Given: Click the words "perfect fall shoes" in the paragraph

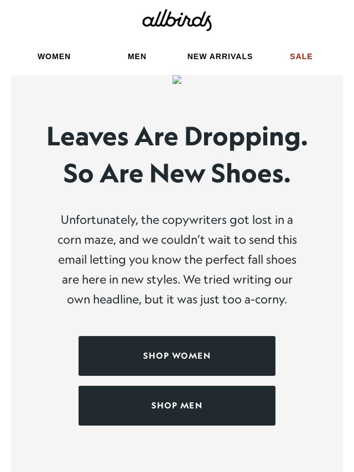Looking at the screenshot, I should click(251, 260).
